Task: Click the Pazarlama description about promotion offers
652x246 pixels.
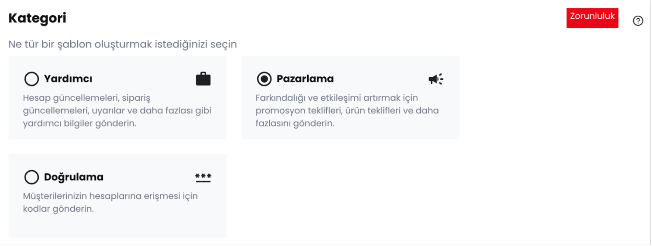Action: click(347, 110)
